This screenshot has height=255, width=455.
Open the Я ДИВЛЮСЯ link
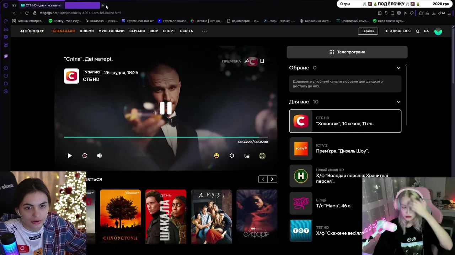click(398, 31)
